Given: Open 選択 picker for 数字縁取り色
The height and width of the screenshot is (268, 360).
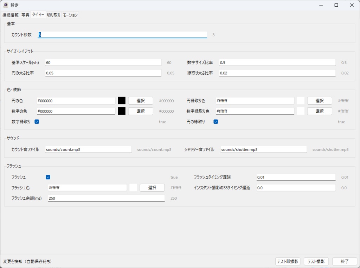Looking at the screenshot, I should (319, 111).
